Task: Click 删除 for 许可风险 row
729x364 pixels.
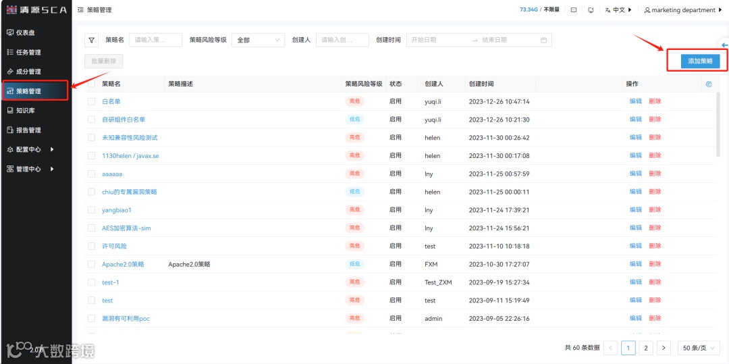Action: (x=655, y=246)
